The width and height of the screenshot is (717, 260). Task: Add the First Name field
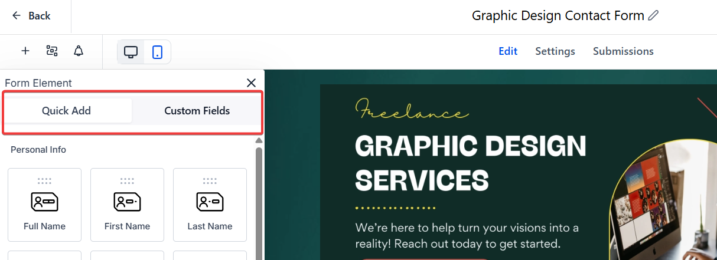(x=127, y=205)
